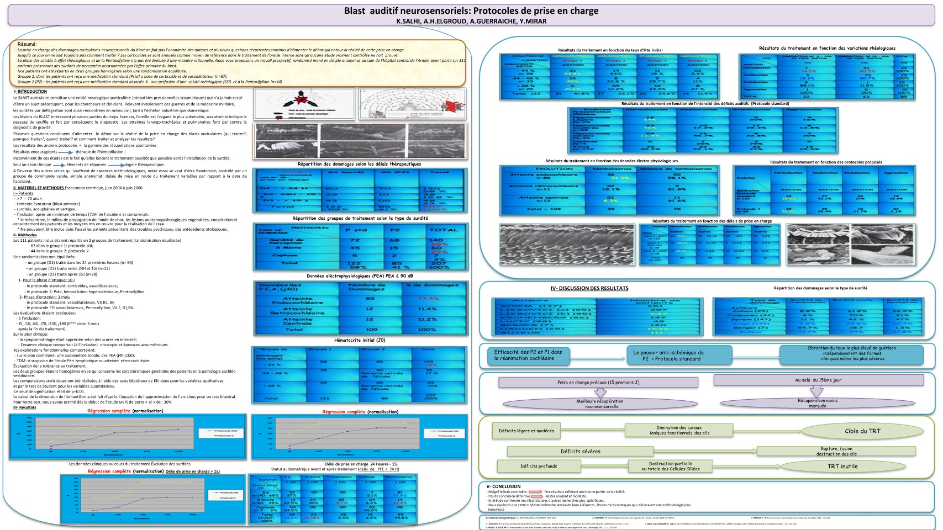Viewport: 943px width, 530px height.
Task: Click the "IV- DISCUSSION DES RESULTATS" heading
Action: 589,288
